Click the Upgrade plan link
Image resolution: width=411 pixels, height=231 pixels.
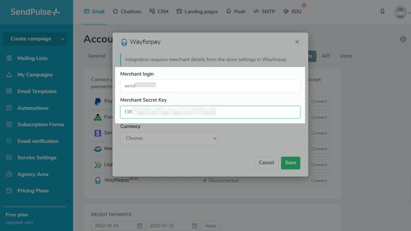point(19,223)
